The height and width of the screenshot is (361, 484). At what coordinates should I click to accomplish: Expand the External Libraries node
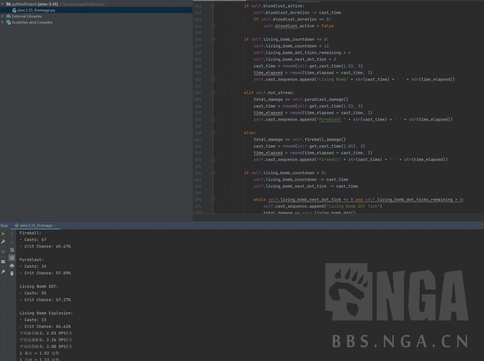[x=2, y=16]
